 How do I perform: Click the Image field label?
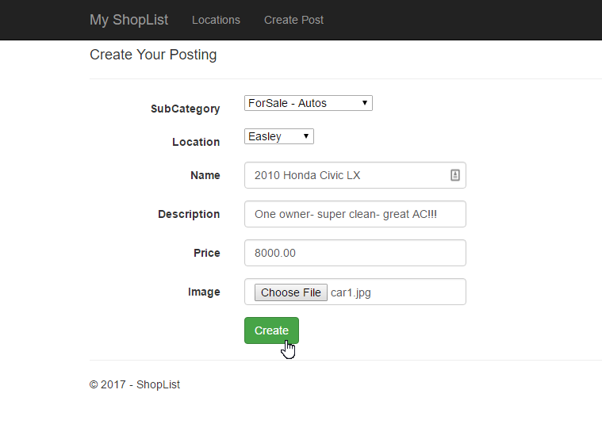[204, 292]
